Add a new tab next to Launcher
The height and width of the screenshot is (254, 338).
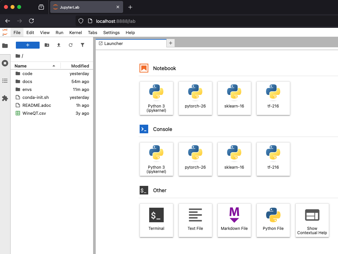click(x=171, y=43)
